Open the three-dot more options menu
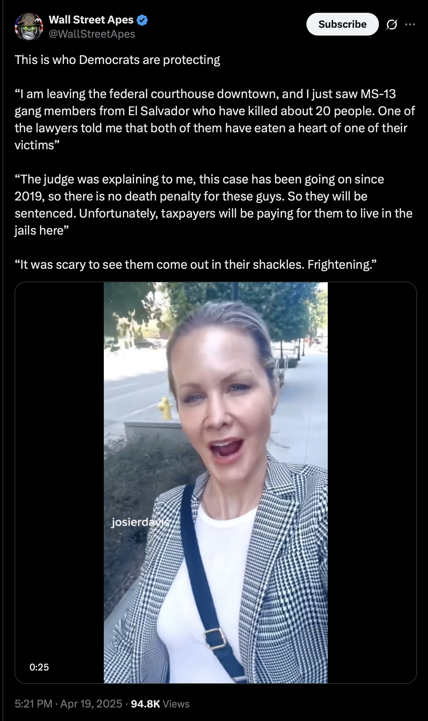 (410, 25)
